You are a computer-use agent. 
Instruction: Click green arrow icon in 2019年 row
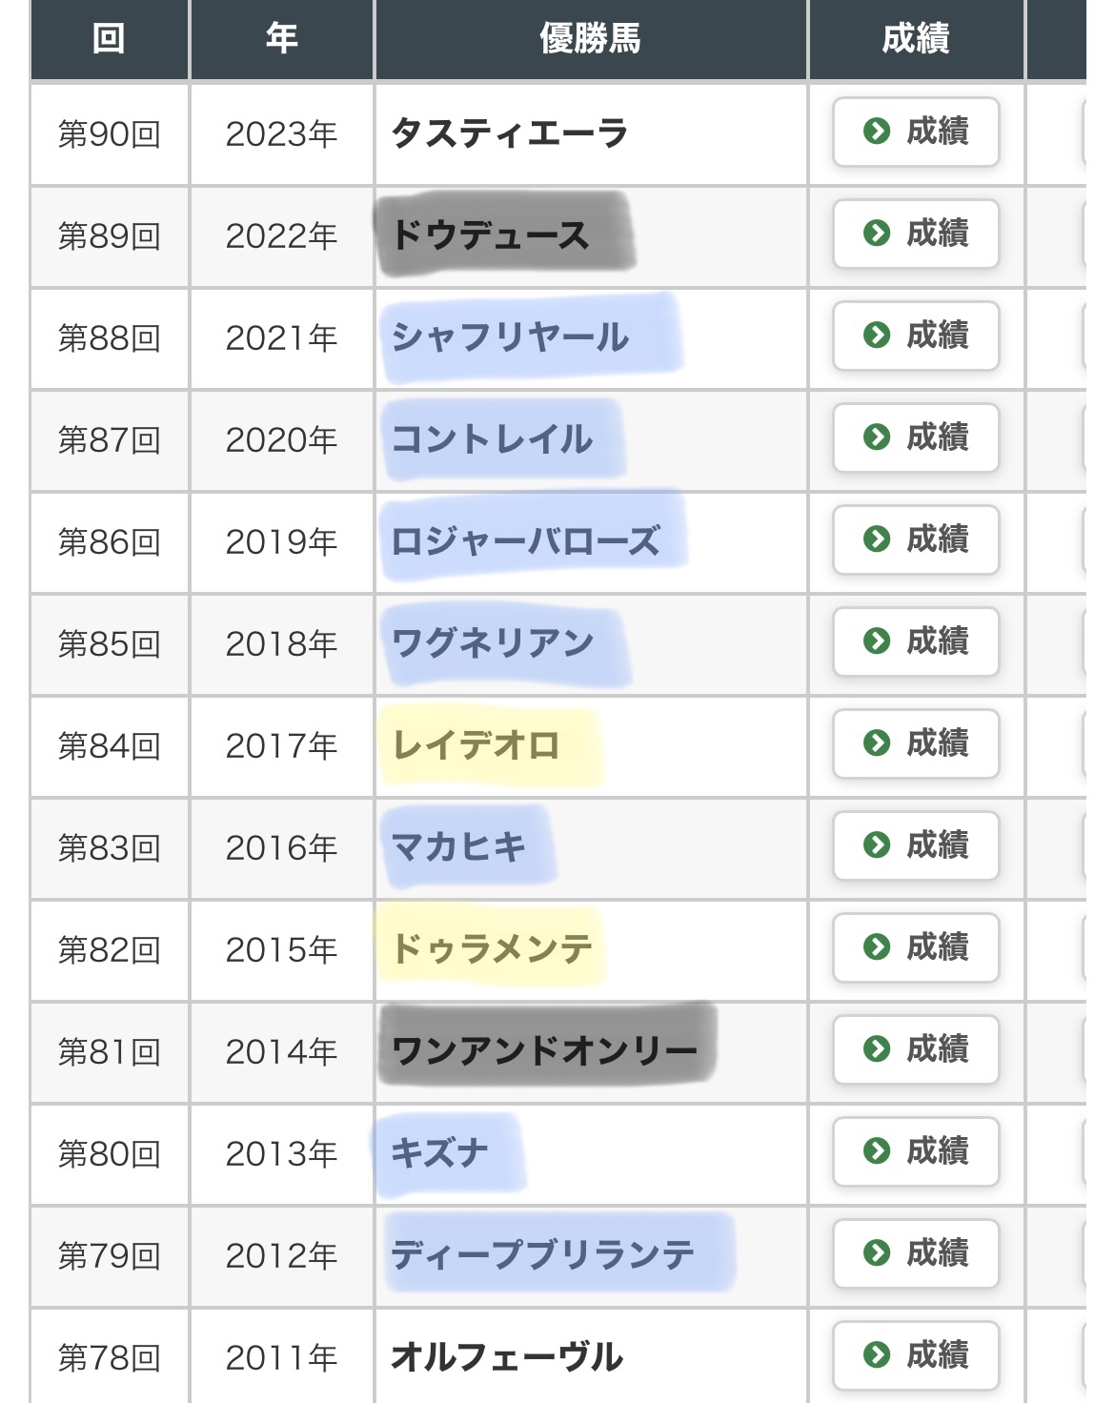click(x=876, y=539)
